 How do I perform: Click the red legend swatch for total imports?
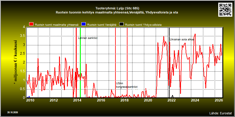click(31, 25)
